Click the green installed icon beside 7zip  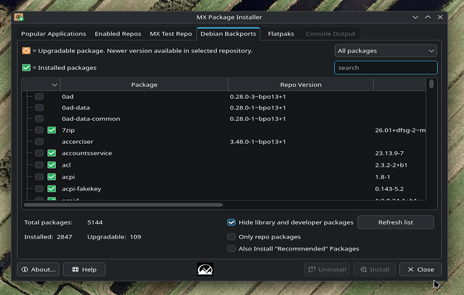(x=52, y=130)
